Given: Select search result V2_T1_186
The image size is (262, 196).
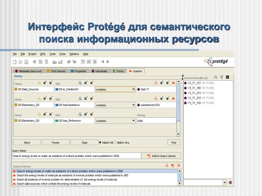Looking at the screenshot, I should (x=199, y=88).
